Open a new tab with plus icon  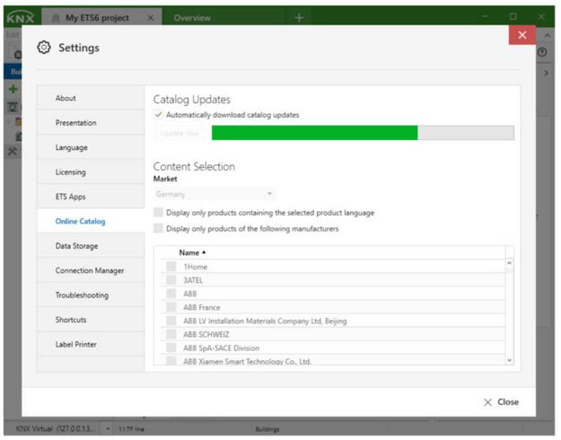tap(299, 17)
